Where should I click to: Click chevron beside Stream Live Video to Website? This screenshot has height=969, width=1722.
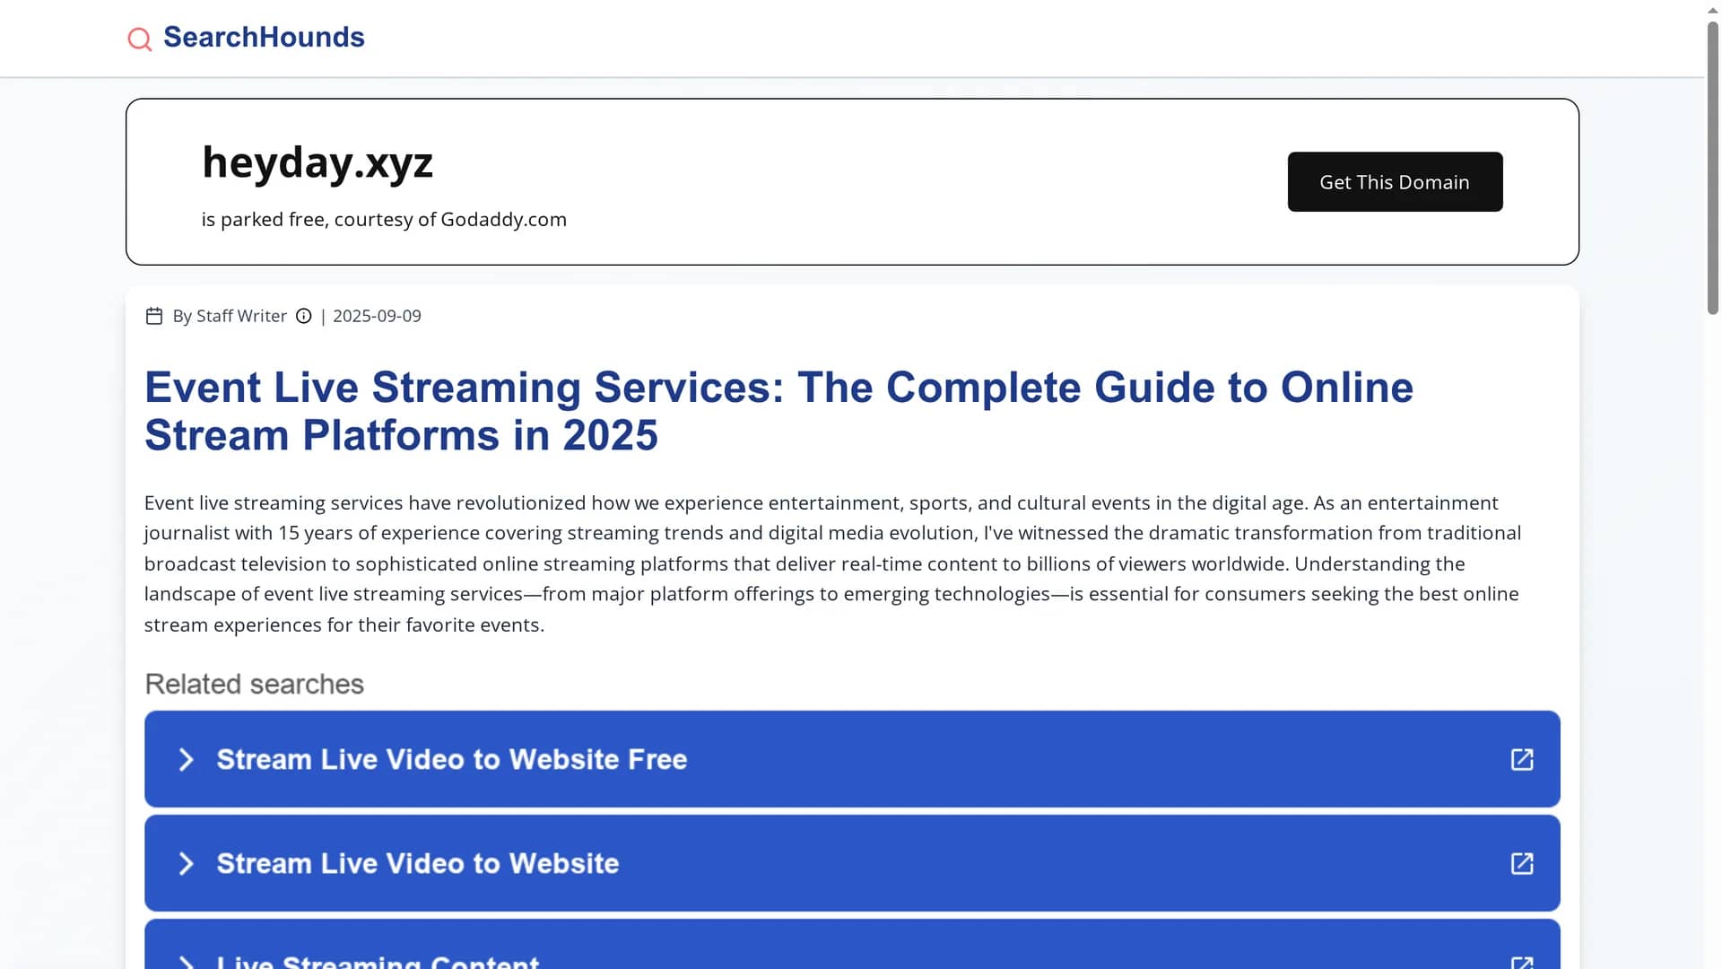pyautogui.click(x=186, y=864)
